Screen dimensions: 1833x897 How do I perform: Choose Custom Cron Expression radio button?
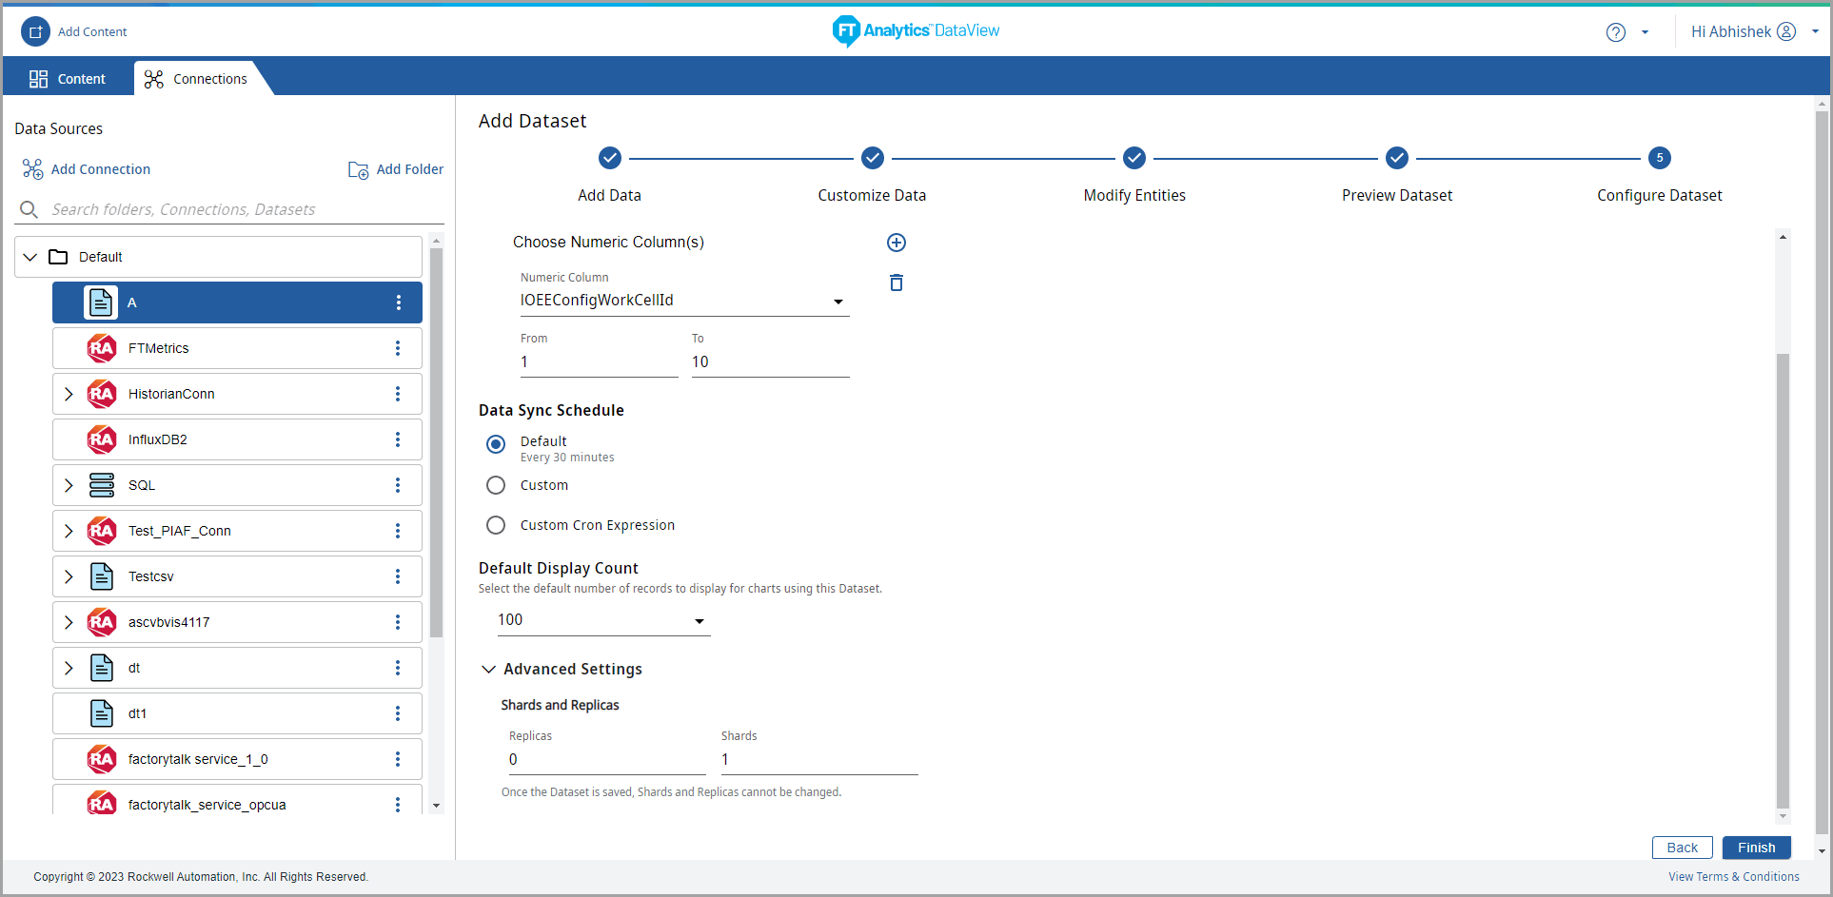496,525
